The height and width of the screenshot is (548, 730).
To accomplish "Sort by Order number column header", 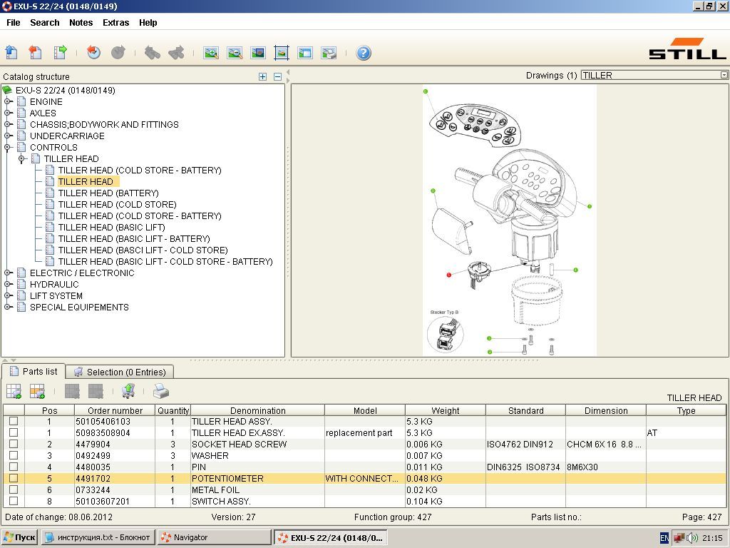I will pyautogui.click(x=115, y=410).
